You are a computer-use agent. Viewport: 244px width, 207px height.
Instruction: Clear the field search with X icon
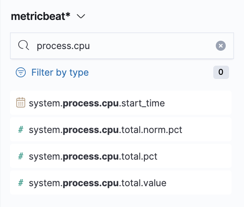pos(220,46)
